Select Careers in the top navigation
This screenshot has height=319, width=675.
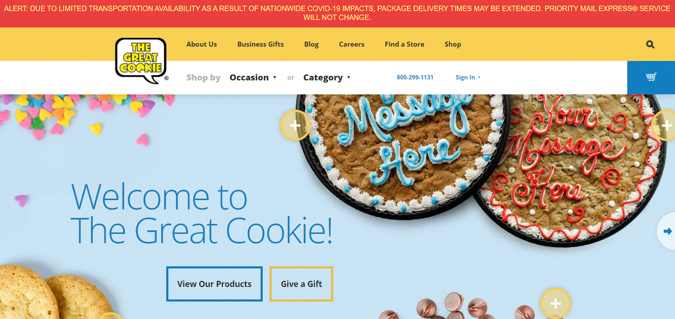pyautogui.click(x=351, y=44)
